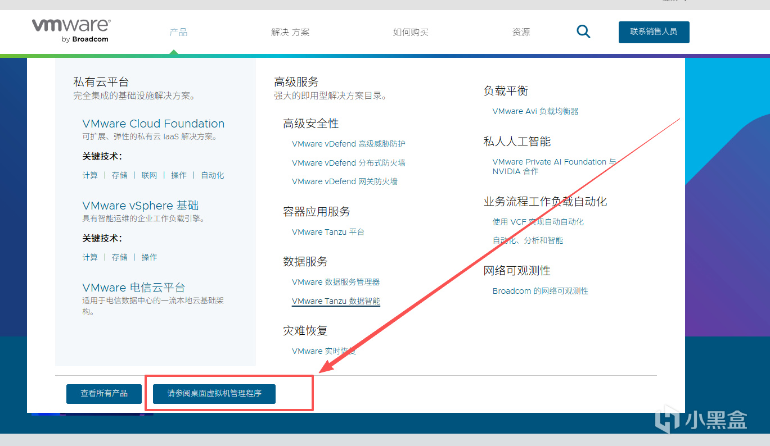Select 自动化 key technology link
Viewport: 770px width, 446px height.
point(213,175)
